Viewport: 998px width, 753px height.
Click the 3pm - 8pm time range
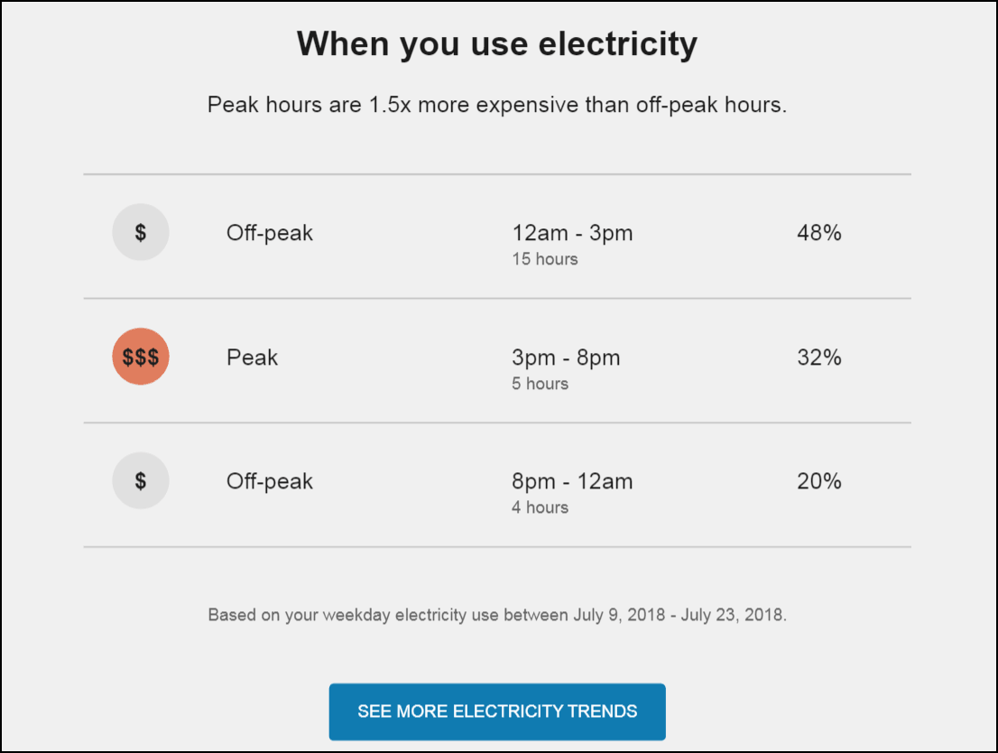click(x=566, y=358)
